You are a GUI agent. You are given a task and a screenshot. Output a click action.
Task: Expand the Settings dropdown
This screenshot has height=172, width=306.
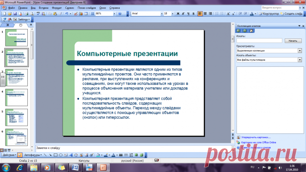pyautogui.click(x=24, y=19)
